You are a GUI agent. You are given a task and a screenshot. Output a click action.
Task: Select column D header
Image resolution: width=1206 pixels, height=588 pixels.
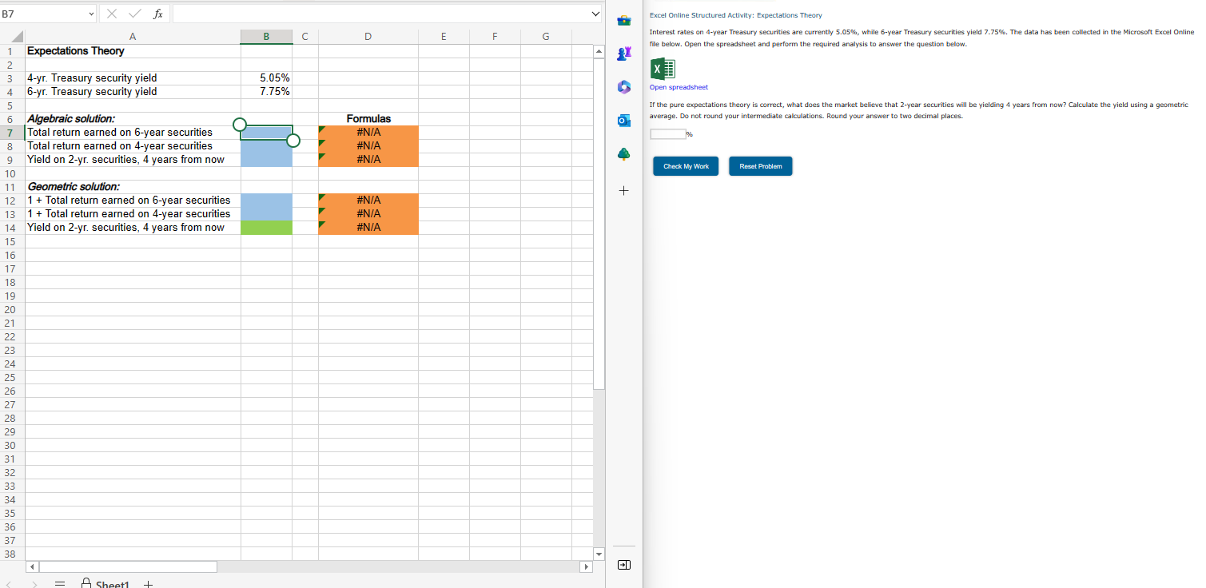coord(368,36)
